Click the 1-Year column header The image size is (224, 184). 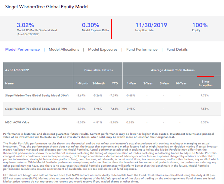(x=131, y=83)
